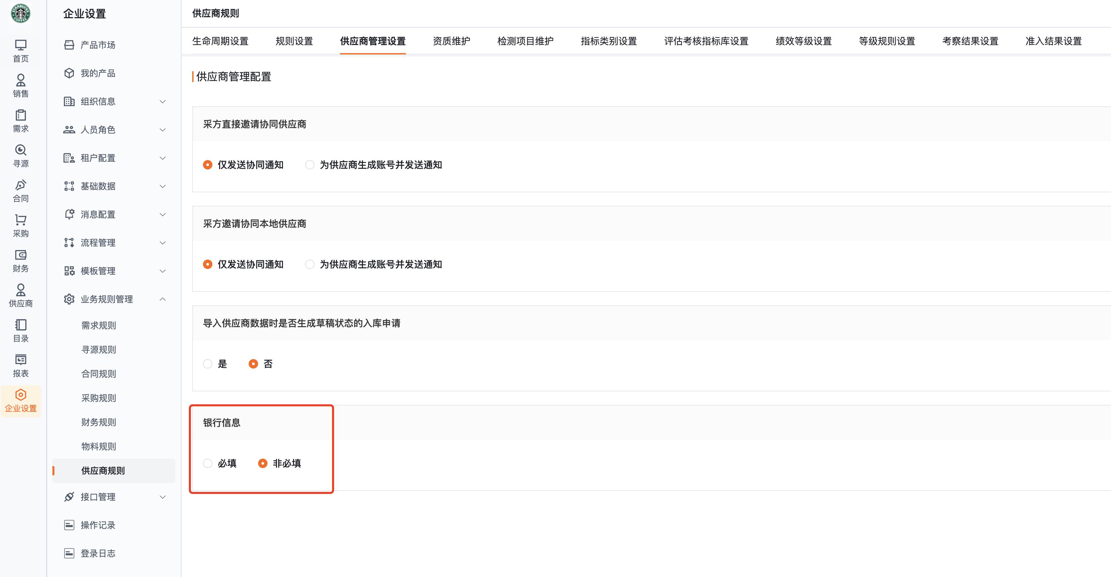Screen dimensions: 1111x577
Task: Open the 需求 clipboard icon
Action: [21, 115]
